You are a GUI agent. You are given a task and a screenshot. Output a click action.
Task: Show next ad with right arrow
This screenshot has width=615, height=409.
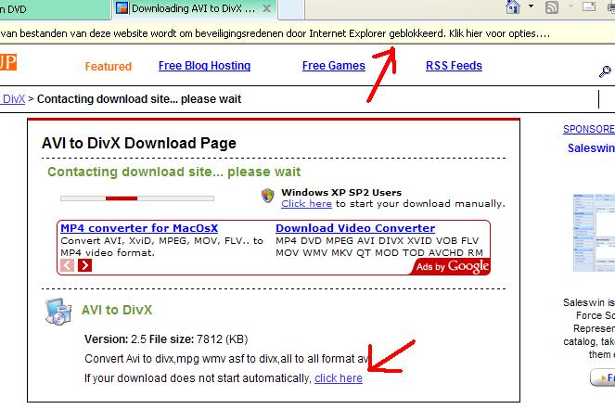tap(84, 265)
